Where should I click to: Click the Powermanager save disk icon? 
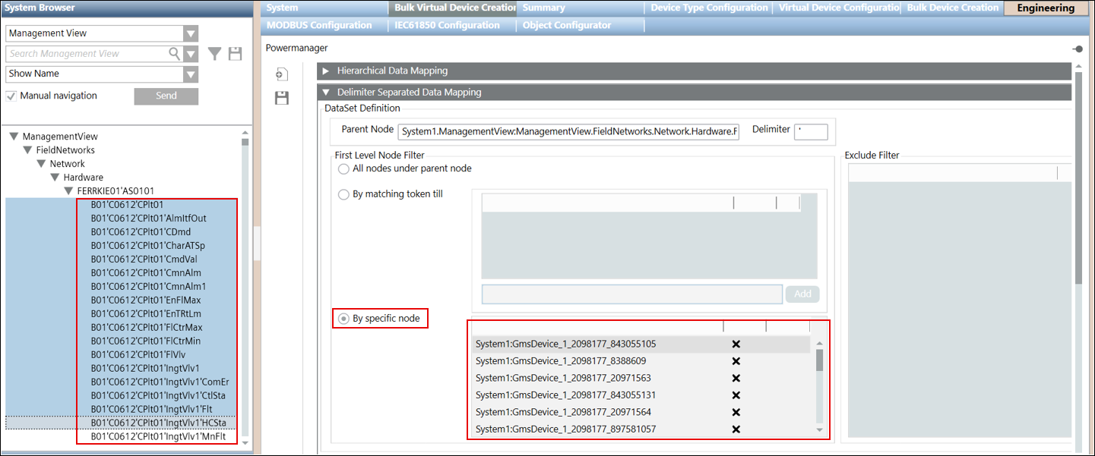pos(282,98)
